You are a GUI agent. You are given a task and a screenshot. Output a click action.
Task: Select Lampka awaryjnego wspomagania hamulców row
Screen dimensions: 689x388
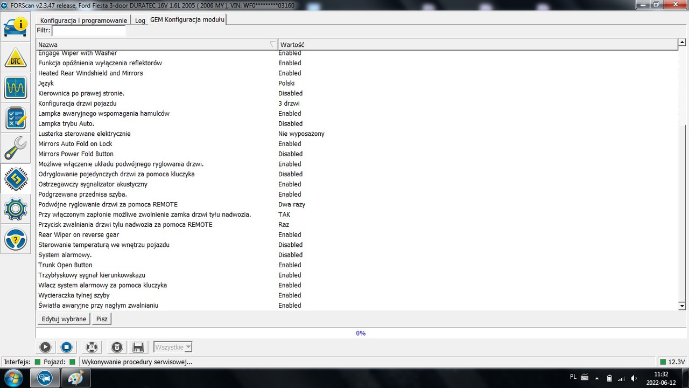[357, 114]
